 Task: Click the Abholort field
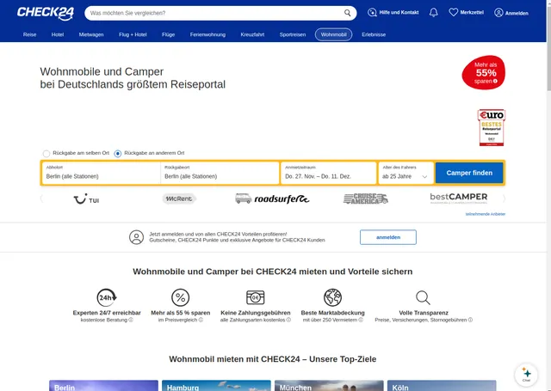click(x=101, y=173)
